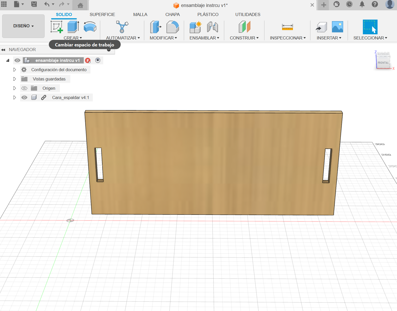Viewport: 397px width, 311px height.
Task: Switch to the PLÁSTICO tab
Action: click(208, 14)
